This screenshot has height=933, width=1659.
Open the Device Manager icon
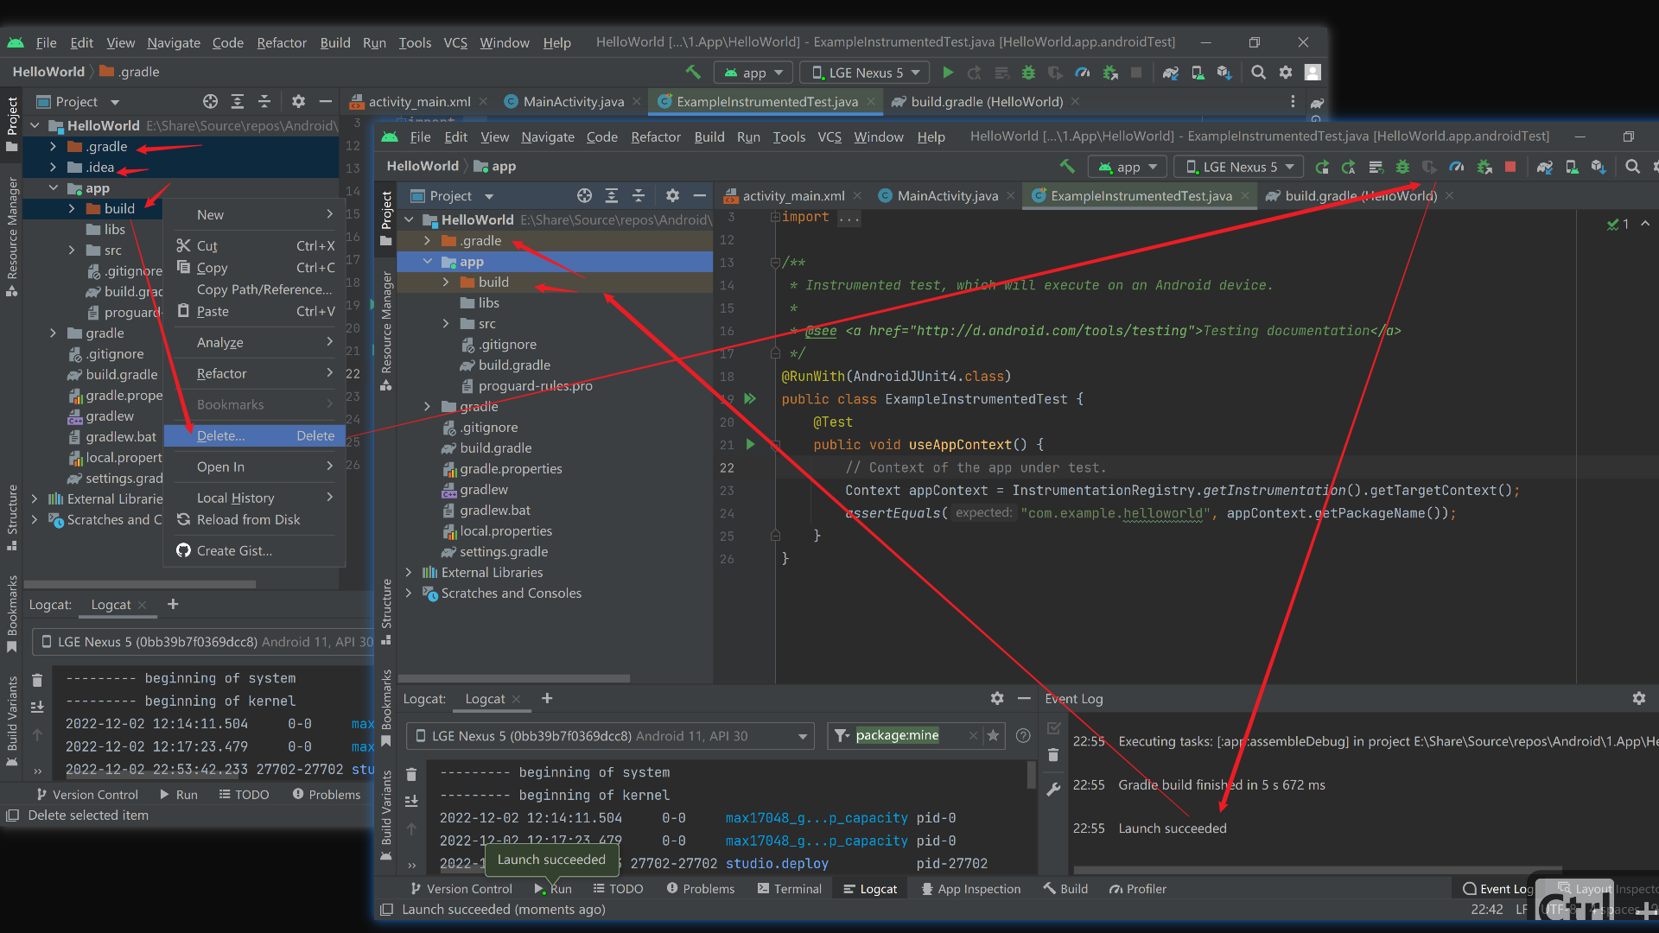click(1572, 167)
